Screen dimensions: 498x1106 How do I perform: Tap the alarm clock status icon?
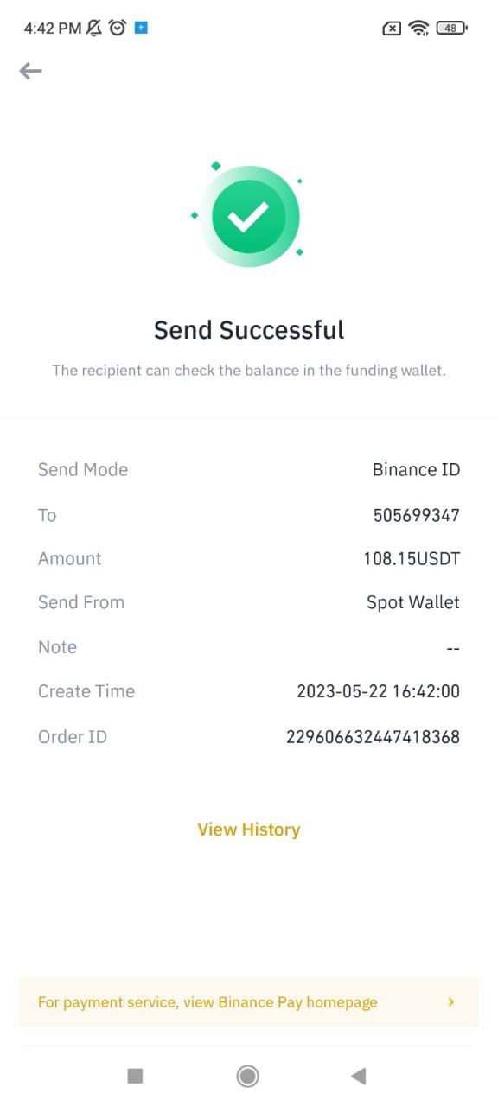coord(118,28)
